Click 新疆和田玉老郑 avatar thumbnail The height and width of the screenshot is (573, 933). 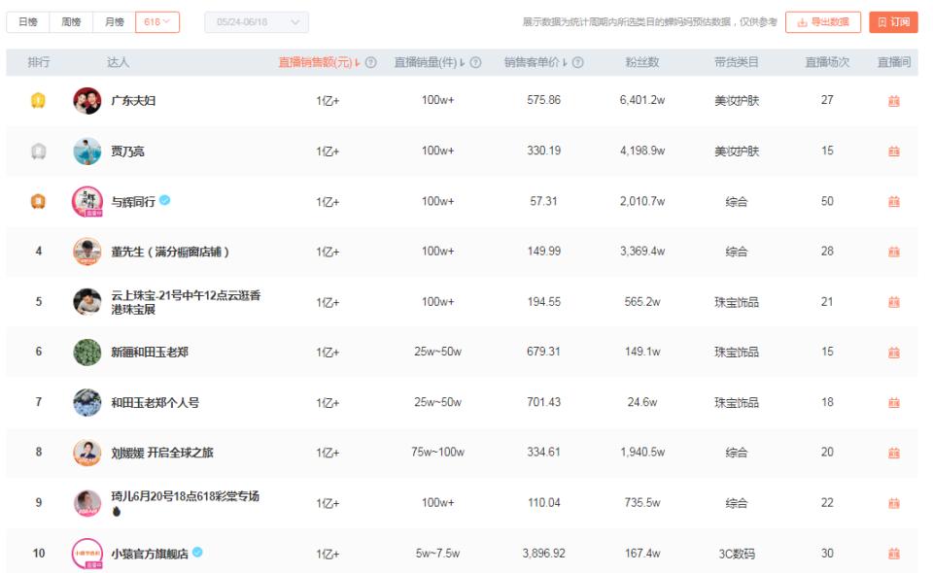click(86, 352)
